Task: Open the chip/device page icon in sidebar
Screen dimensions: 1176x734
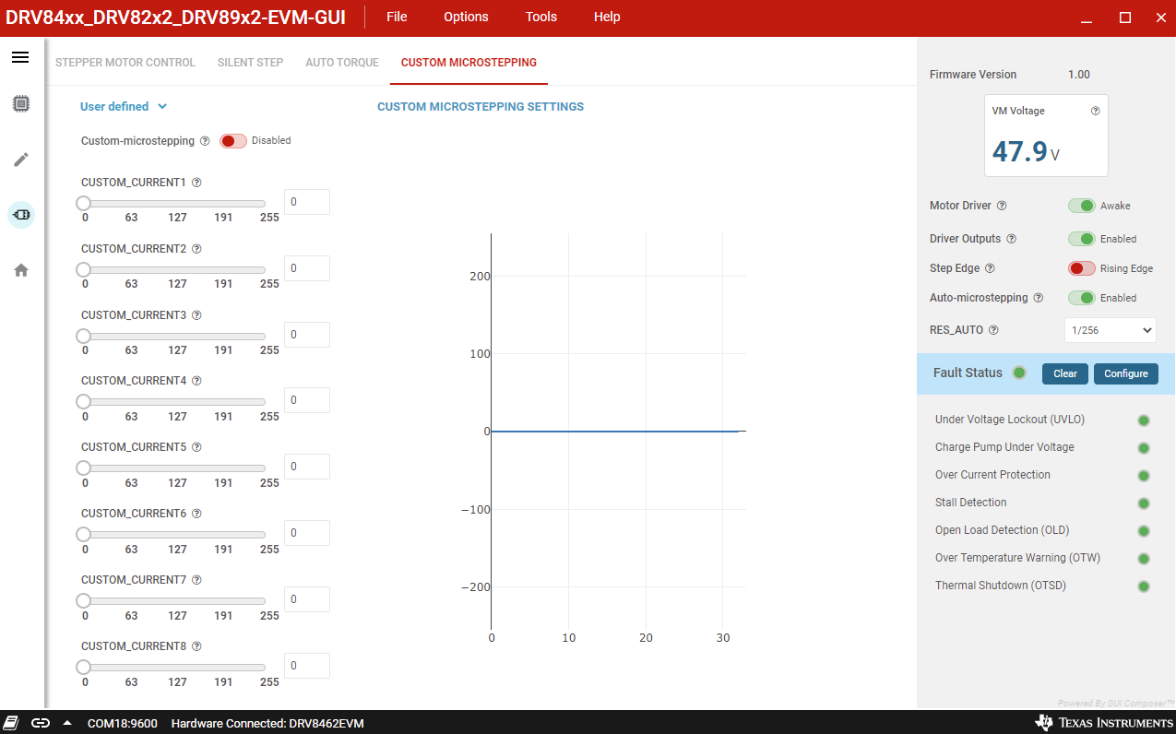Action: [21, 104]
